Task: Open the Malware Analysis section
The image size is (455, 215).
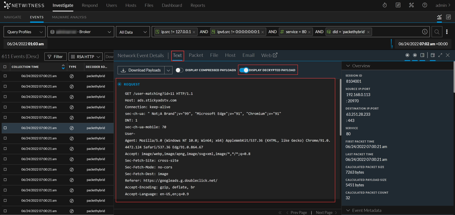Action: [x=69, y=17]
